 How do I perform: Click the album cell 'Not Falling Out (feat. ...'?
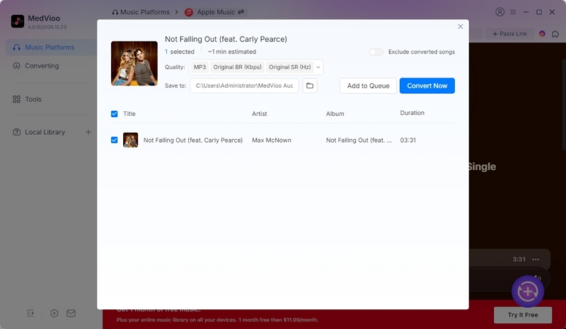pyautogui.click(x=359, y=140)
